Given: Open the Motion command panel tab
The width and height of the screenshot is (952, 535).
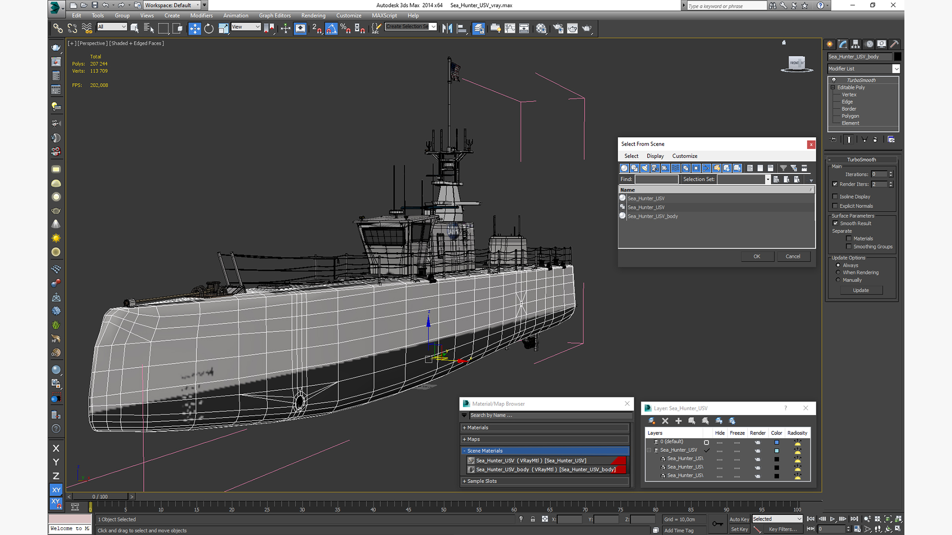Looking at the screenshot, I should pos(869,44).
